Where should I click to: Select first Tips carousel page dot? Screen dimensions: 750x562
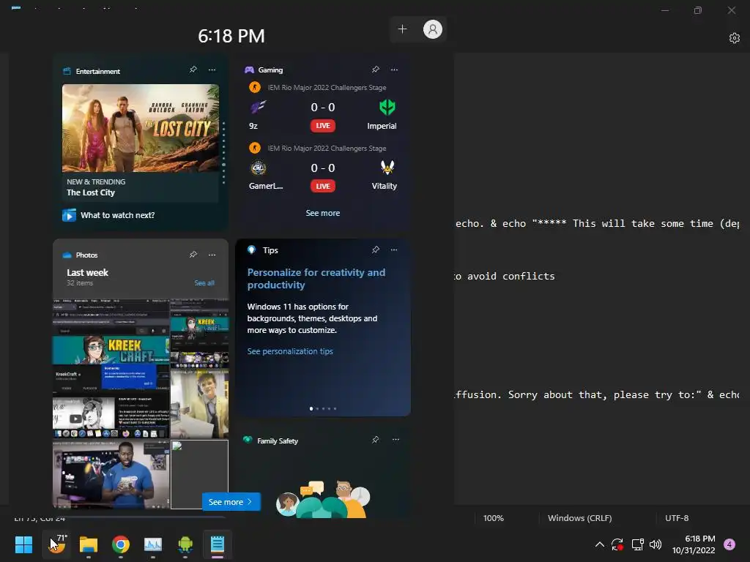pyautogui.click(x=311, y=408)
